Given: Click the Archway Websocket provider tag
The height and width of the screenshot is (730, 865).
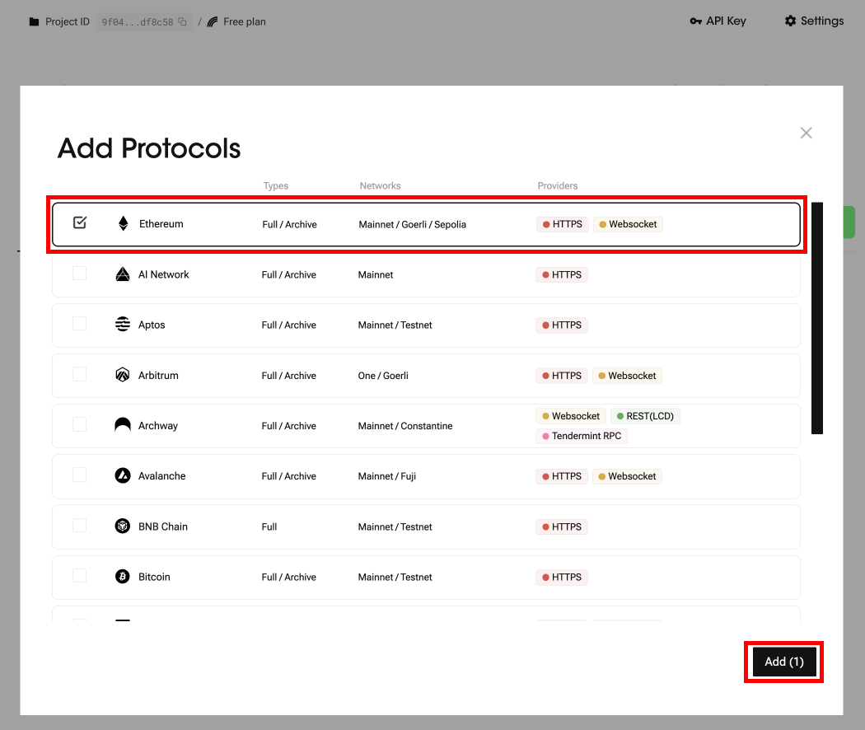Looking at the screenshot, I should pyautogui.click(x=571, y=416).
